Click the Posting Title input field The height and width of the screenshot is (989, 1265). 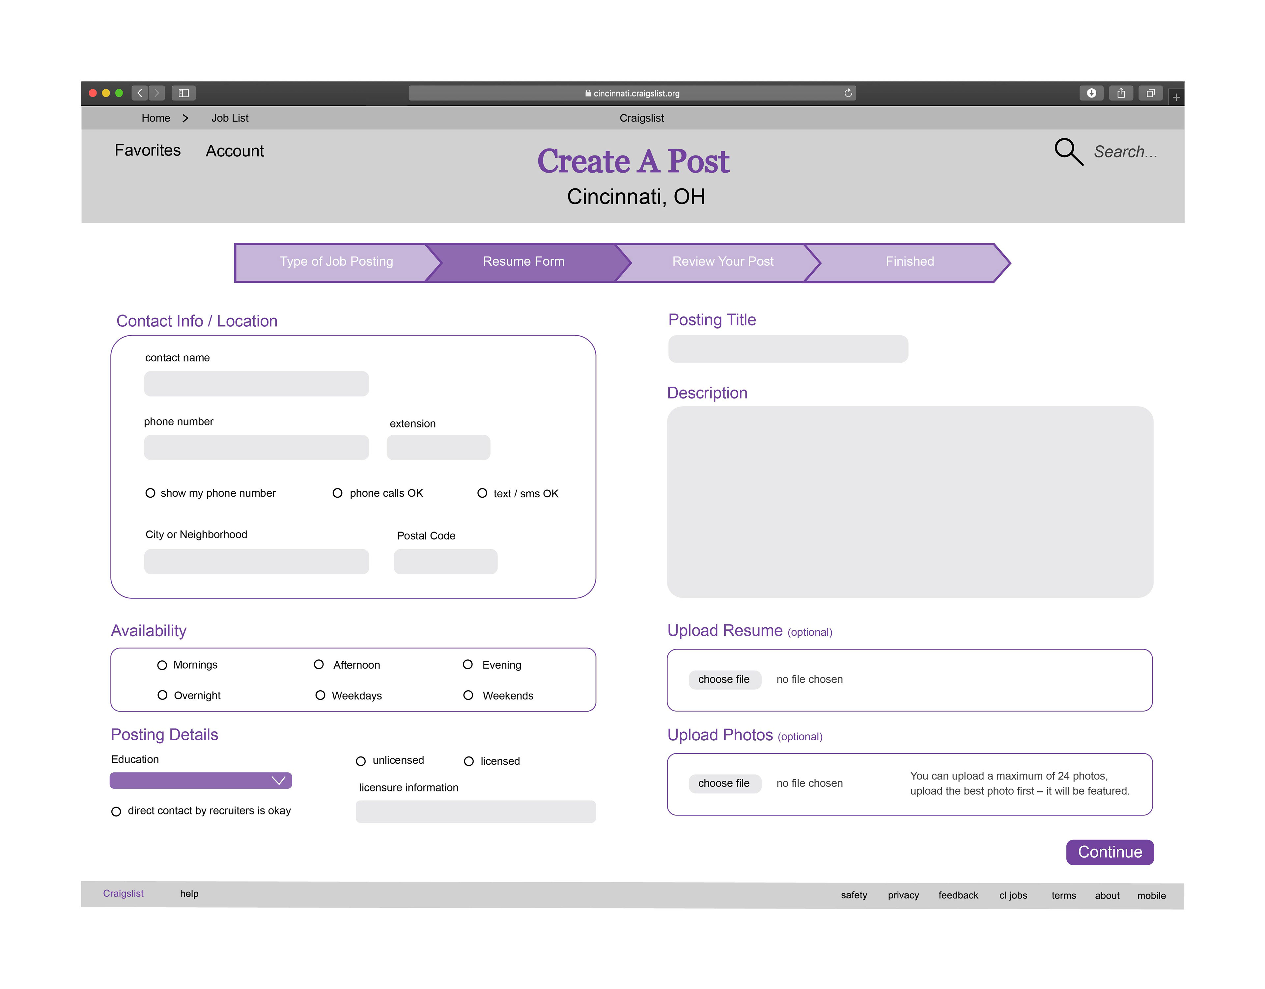tap(788, 349)
